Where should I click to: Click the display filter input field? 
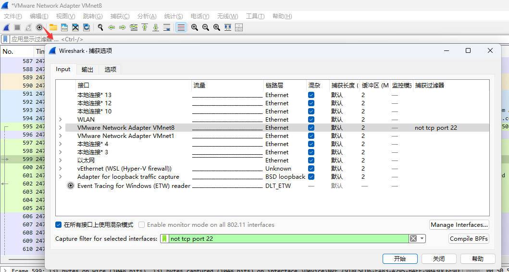pos(259,39)
